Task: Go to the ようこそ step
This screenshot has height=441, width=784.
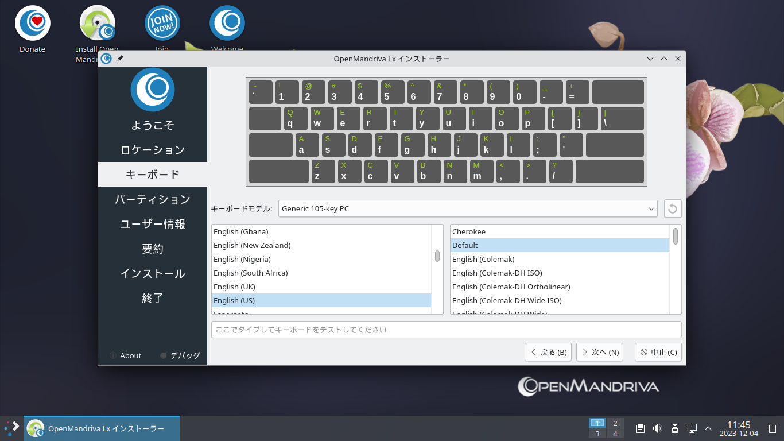Action: click(152, 125)
